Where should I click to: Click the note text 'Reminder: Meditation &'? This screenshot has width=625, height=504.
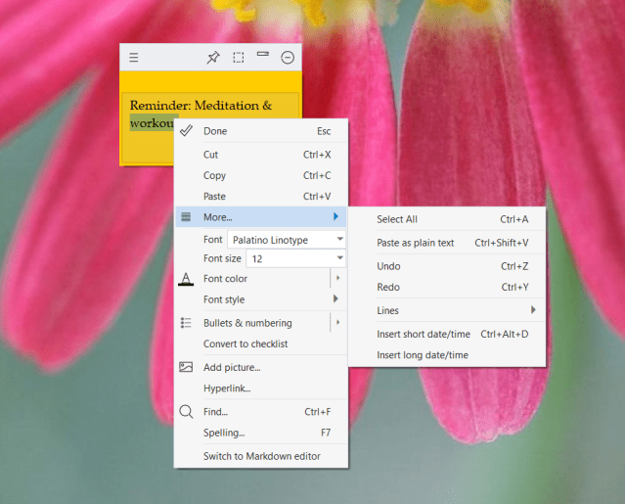tap(201, 106)
